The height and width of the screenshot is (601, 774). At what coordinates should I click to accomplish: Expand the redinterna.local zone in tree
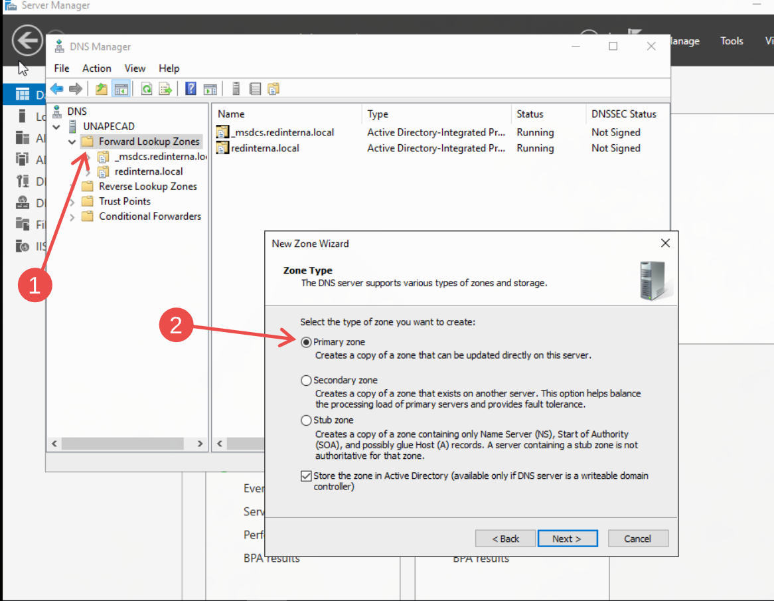point(88,172)
